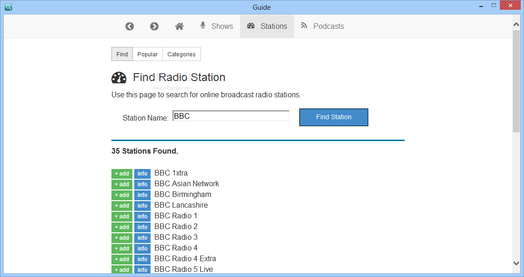Minimize the Guide window
This screenshot has width=524, height=277.
coord(481,7)
